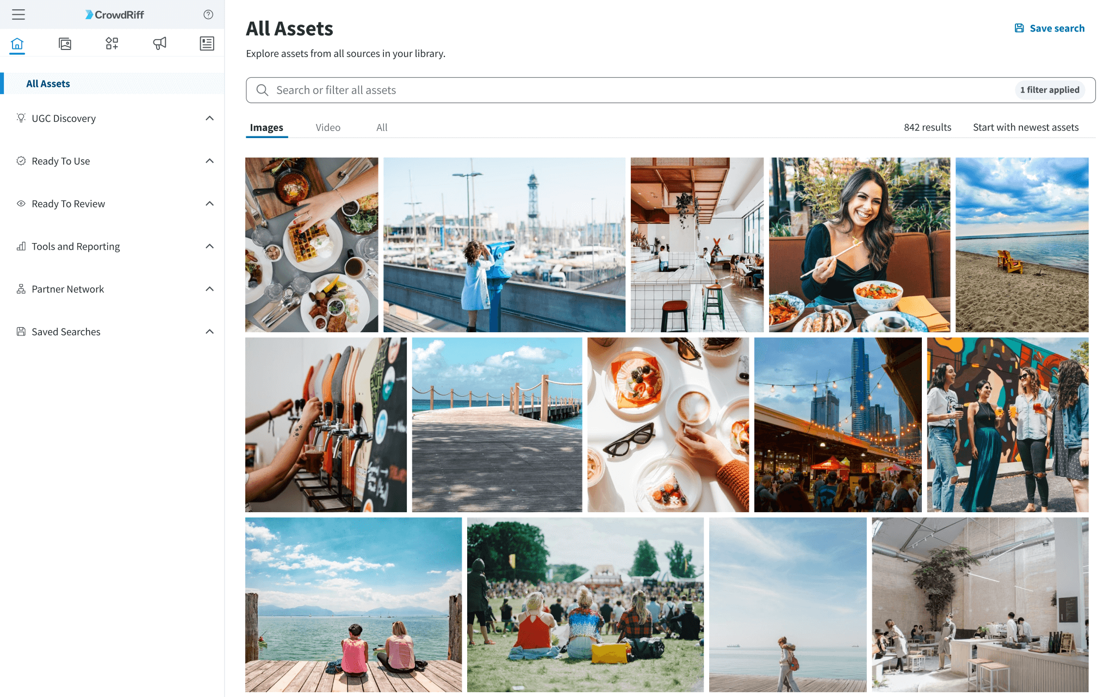Switch to the All tab
This screenshot has width=1116, height=697.
coord(382,127)
